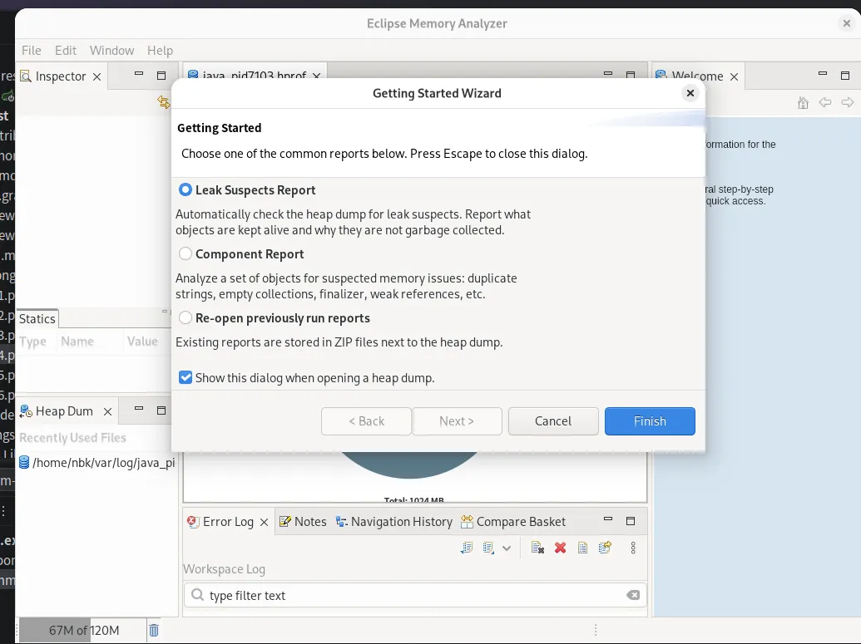The width and height of the screenshot is (861, 644).
Task: Open the recent heap dump file /home/nbk/var/log
Action: point(102,463)
